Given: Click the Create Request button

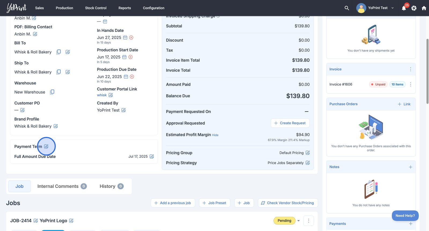Looking at the screenshot, I should click(290, 123).
